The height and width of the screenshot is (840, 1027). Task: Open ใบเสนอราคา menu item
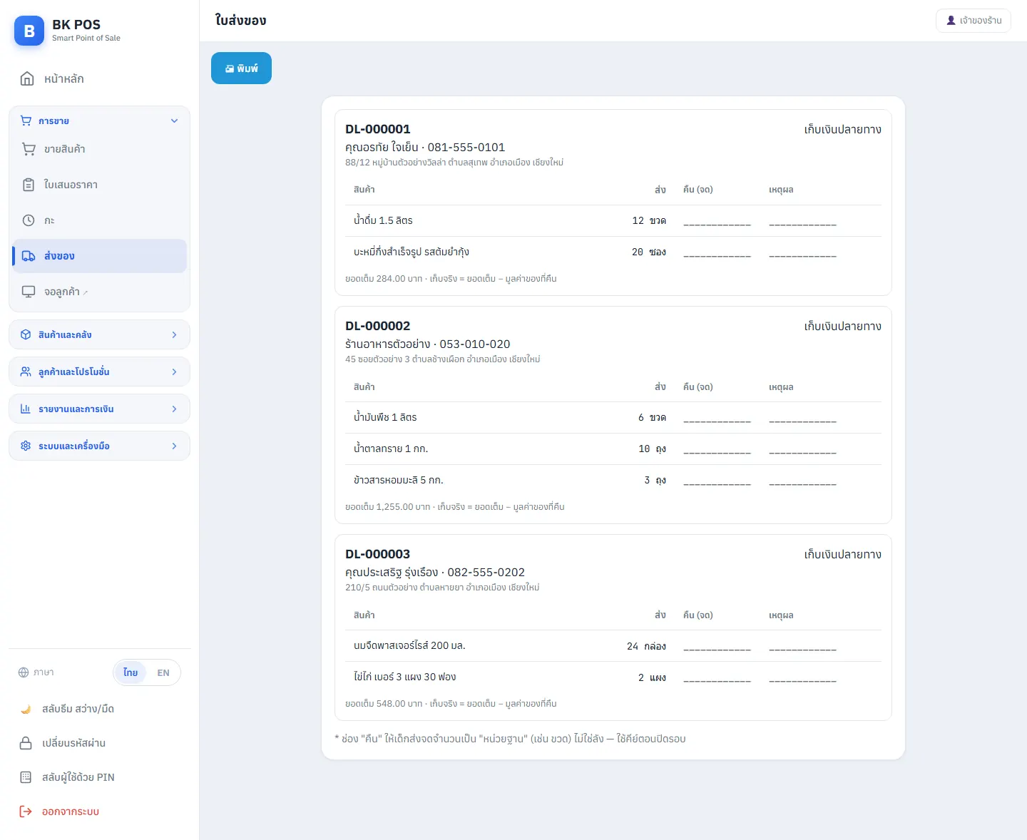tap(100, 185)
